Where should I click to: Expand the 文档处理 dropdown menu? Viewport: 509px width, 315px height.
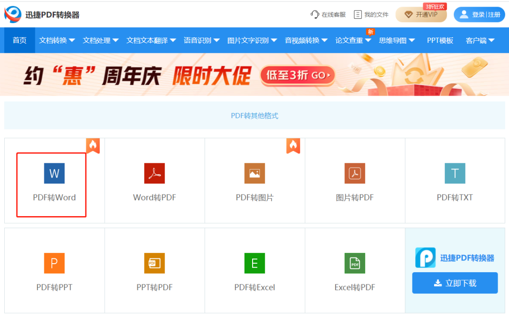100,40
